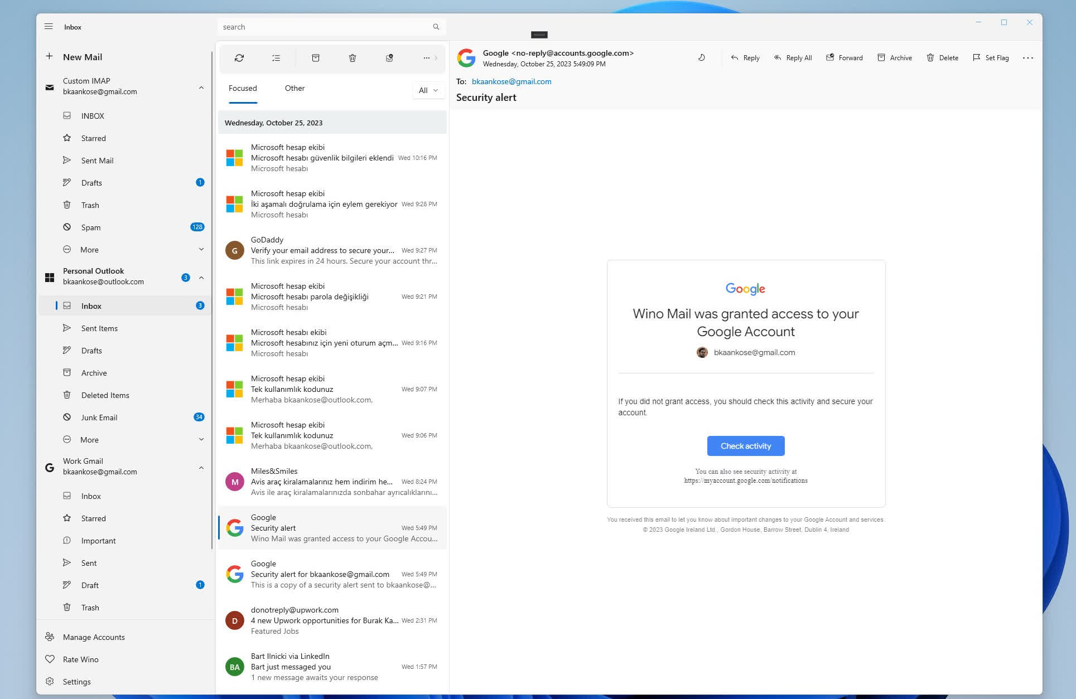Click the sync/refresh icon in mail toolbar
Viewport: 1076px width, 699px height.
click(x=239, y=58)
